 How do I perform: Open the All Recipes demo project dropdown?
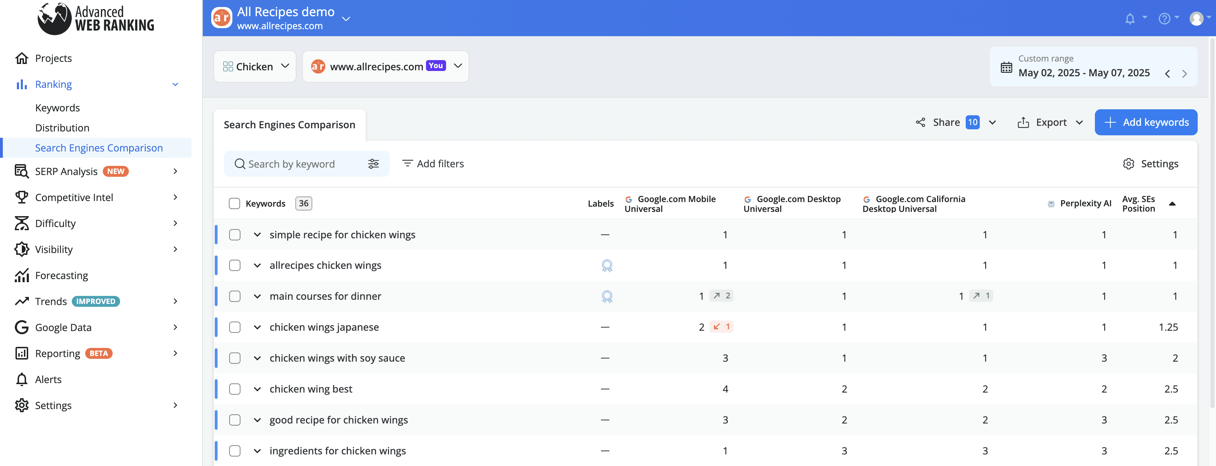coord(346,19)
